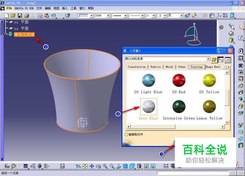Viewport: 245px width, 176px height.
Task: Switch library to list display mode
Action: point(227,60)
